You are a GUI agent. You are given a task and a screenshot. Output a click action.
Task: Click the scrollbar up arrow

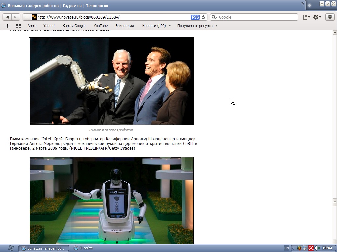click(x=335, y=32)
